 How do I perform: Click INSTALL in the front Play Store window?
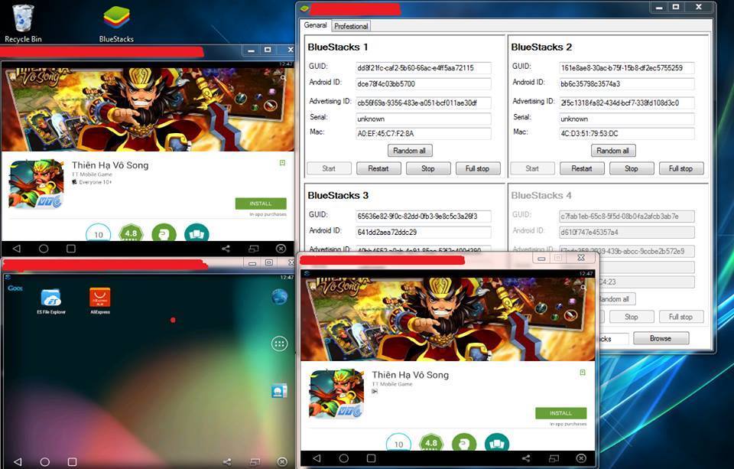(x=560, y=413)
